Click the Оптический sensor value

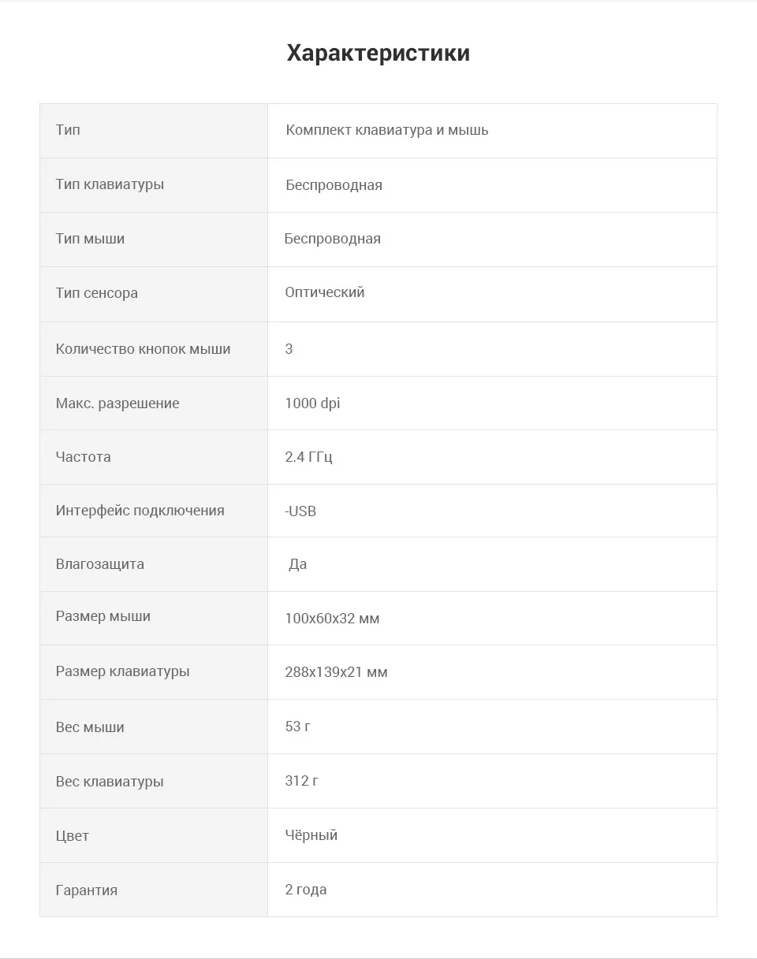(325, 292)
